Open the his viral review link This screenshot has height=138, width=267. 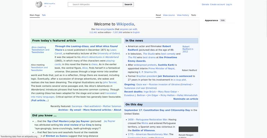click(69, 125)
